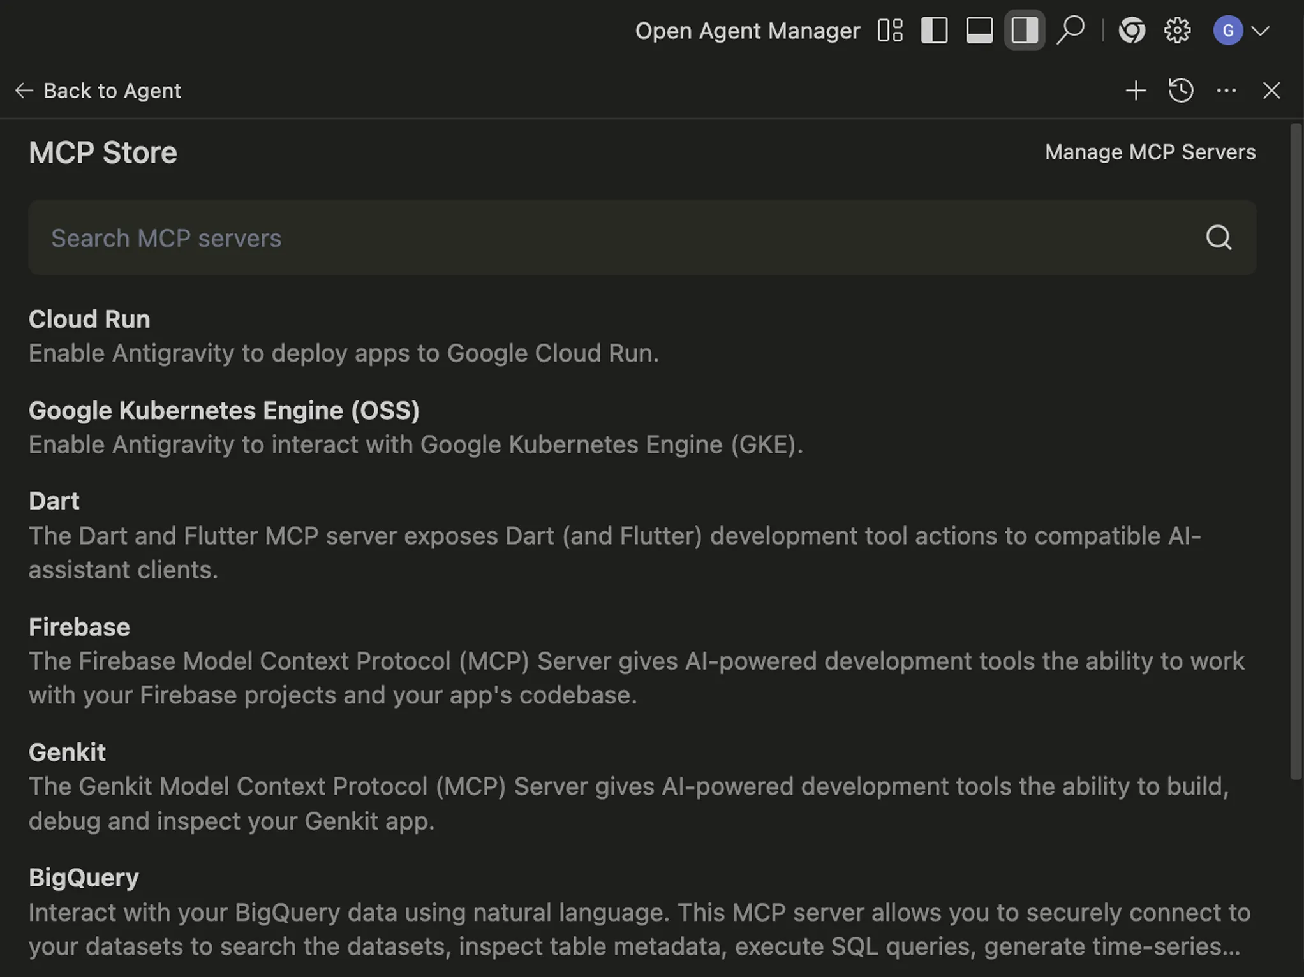Select the Cloud Run server listing
This screenshot has height=977, width=1304.
click(x=89, y=319)
